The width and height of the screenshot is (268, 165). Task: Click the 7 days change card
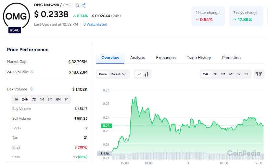[246, 16]
